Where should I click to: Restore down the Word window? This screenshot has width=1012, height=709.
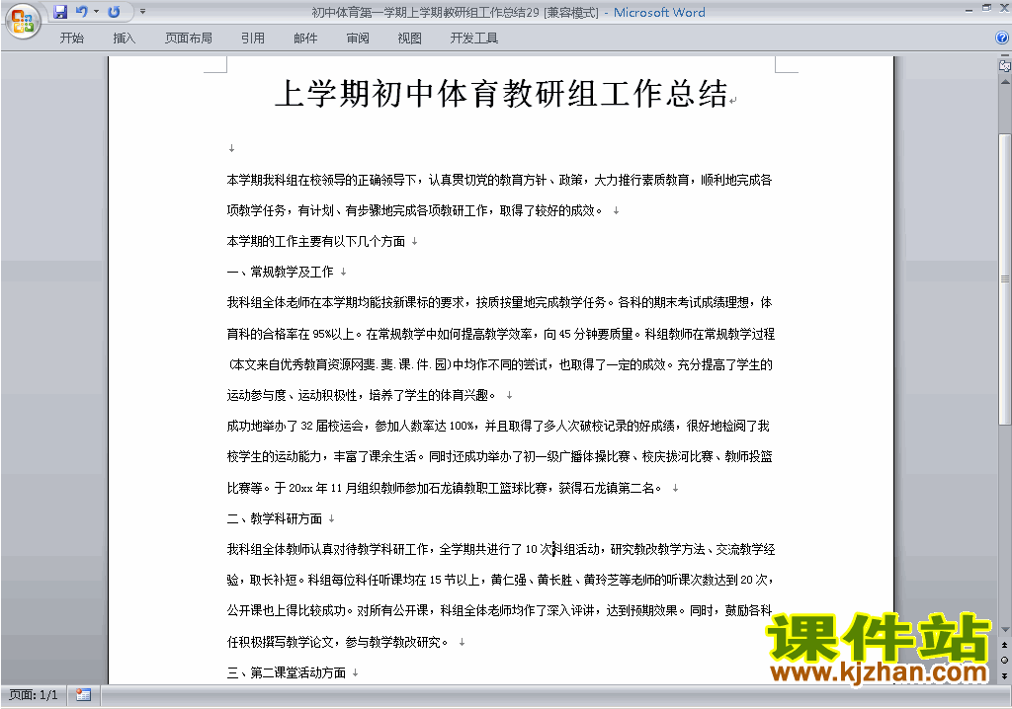coord(986,8)
